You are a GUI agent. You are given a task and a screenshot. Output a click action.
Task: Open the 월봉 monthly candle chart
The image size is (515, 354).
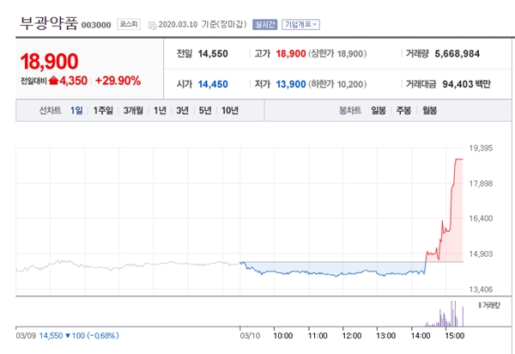[429, 111]
